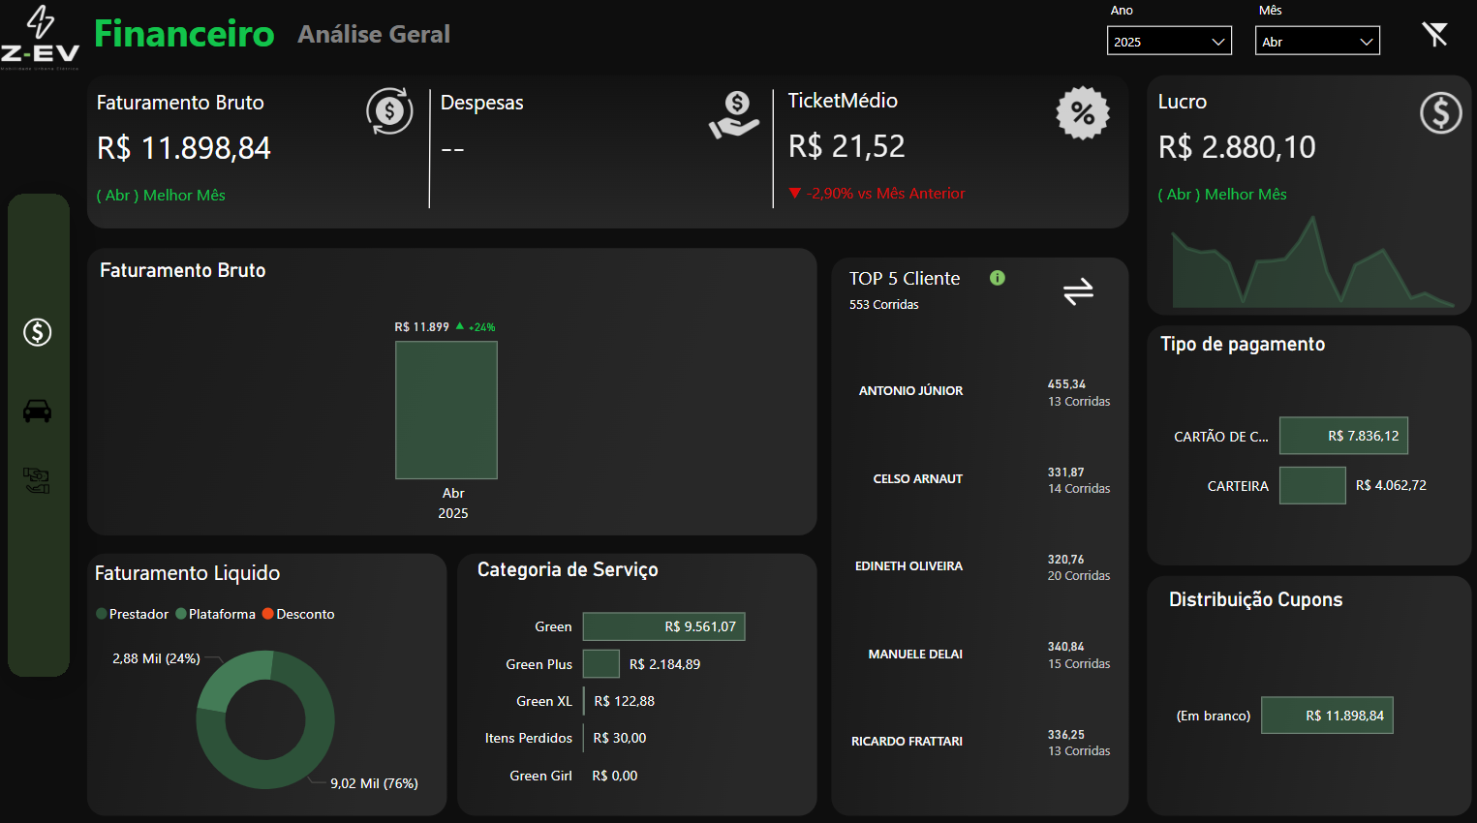Image resolution: width=1477 pixels, height=823 pixels.
Task: Click the Itens Perdidos category label
Action: pyautogui.click(x=529, y=738)
